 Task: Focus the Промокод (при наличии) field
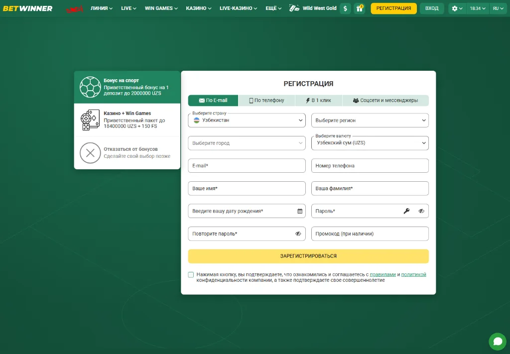tap(370, 234)
